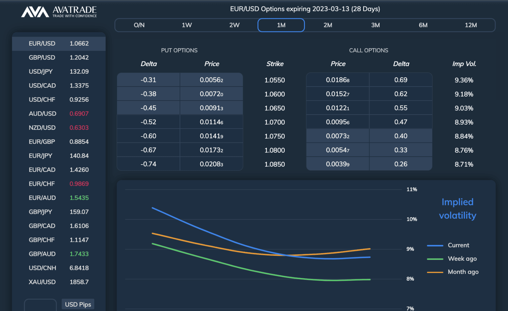Click the Strike column header

[275, 64]
